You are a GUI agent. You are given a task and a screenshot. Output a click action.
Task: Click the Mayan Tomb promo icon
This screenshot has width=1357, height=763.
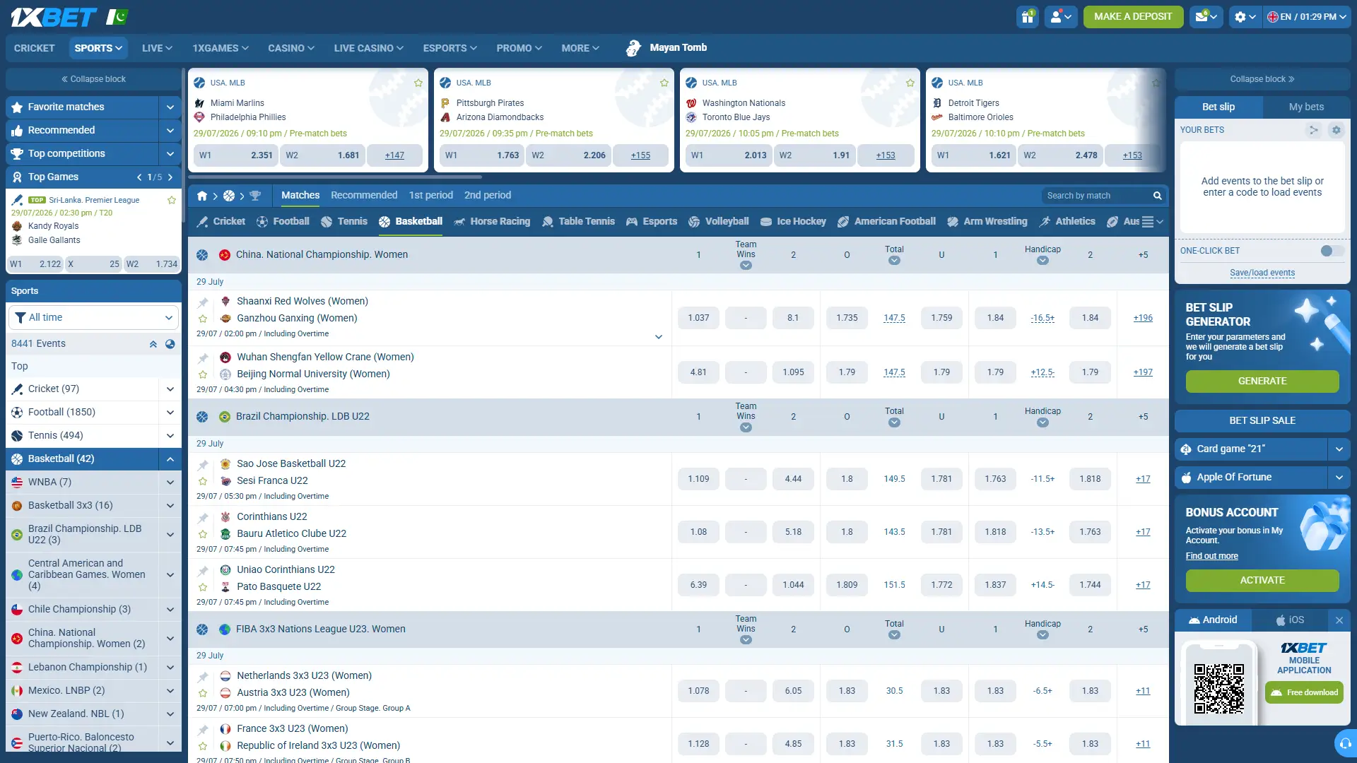[633, 48]
